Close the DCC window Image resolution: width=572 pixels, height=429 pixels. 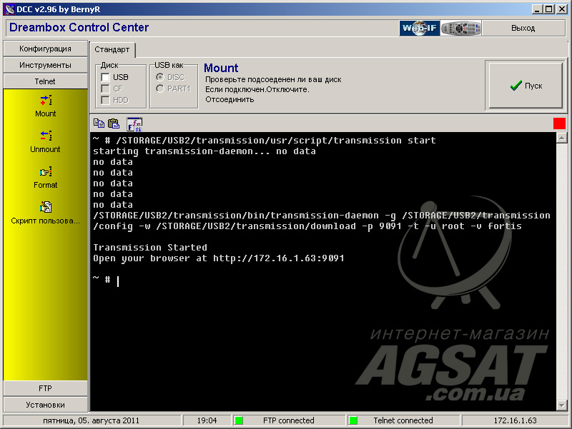[x=562, y=9]
